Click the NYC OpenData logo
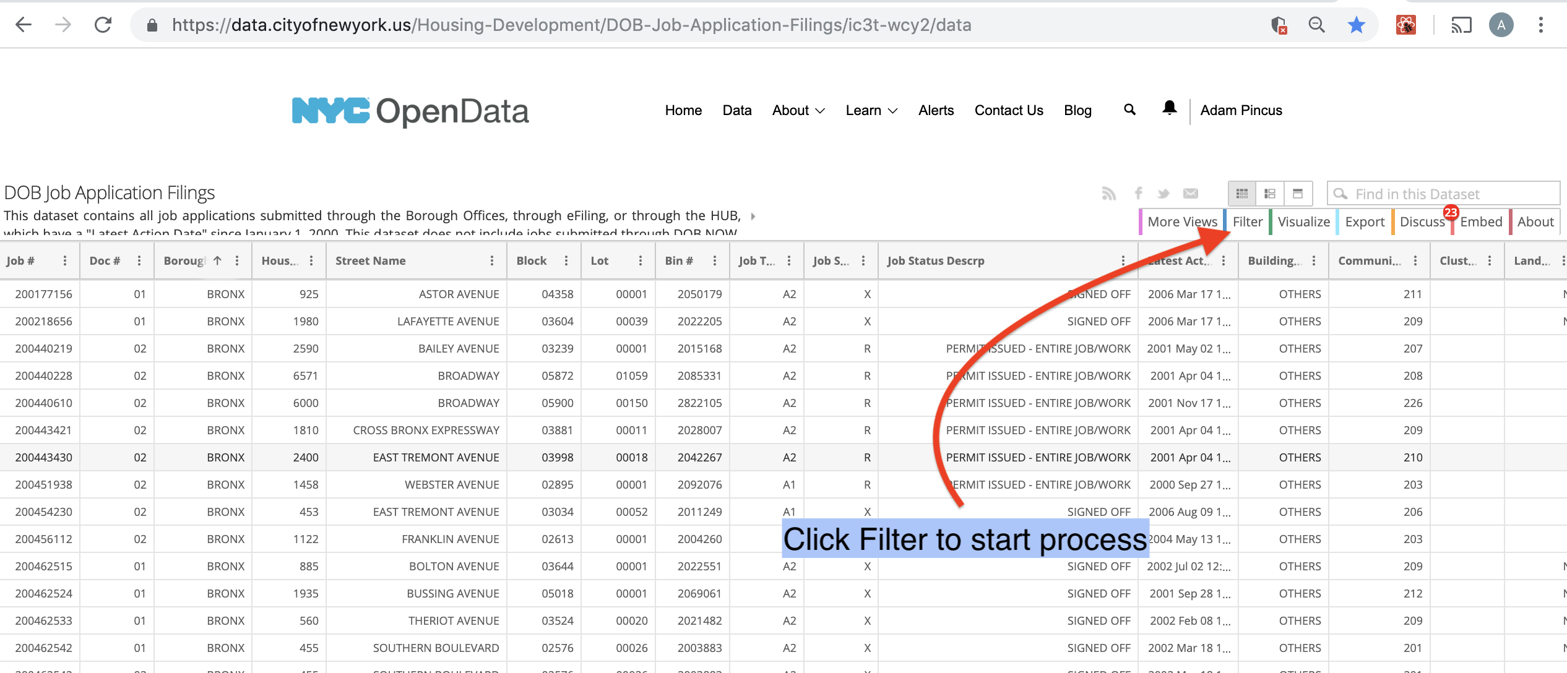Viewport: 1567px width, 673px height. pos(410,111)
